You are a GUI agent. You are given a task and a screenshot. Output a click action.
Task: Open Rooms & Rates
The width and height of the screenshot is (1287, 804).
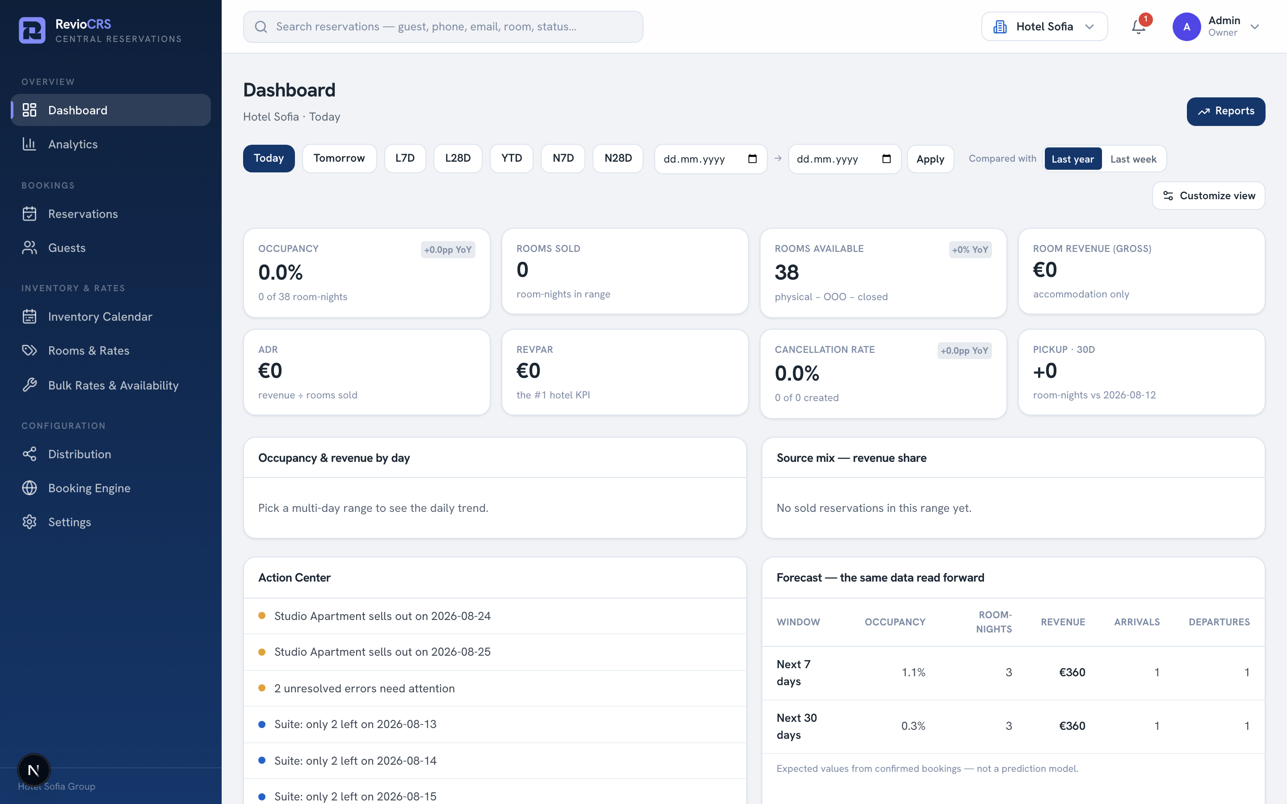tap(111, 351)
